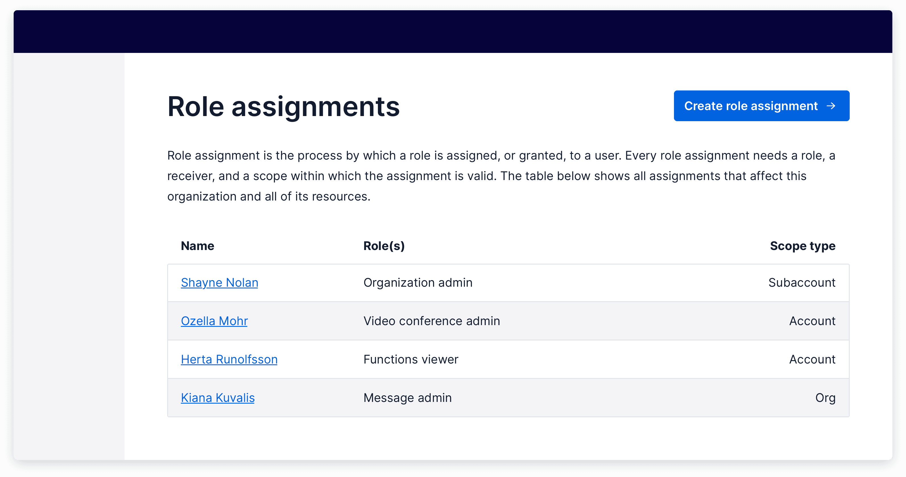Viewport: 906px width, 477px height.
Task: Click the Role(s) column header
Action: [x=384, y=245]
